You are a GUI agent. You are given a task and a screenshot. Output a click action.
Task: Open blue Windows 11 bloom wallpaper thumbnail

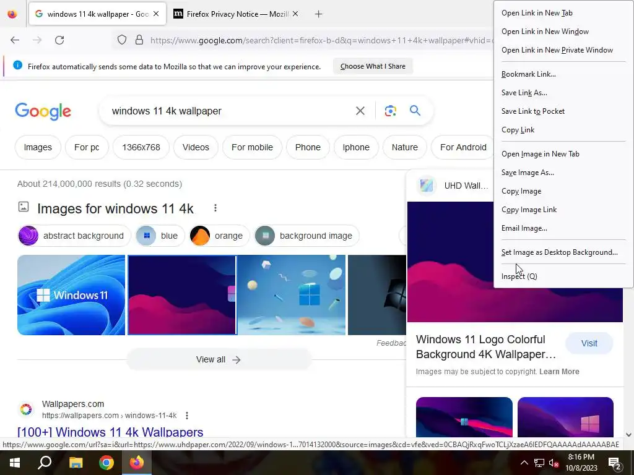click(x=71, y=295)
